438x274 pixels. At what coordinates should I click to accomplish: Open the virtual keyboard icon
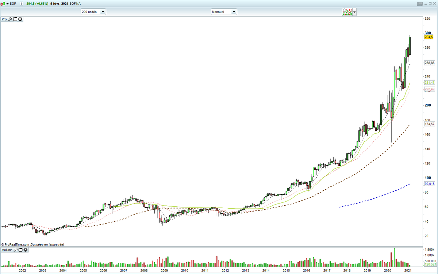pyautogui.click(x=419, y=3)
